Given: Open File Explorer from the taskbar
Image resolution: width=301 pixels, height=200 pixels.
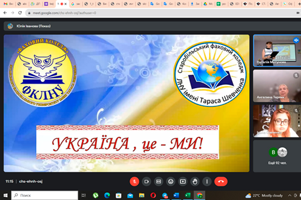Looking at the screenshot, I should coord(142,195).
